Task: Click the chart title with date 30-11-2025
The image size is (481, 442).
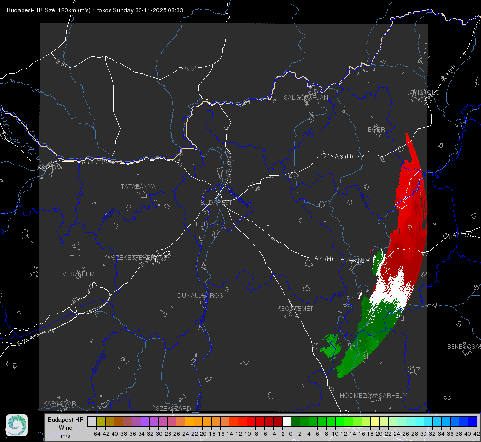Action: pyautogui.click(x=95, y=10)
